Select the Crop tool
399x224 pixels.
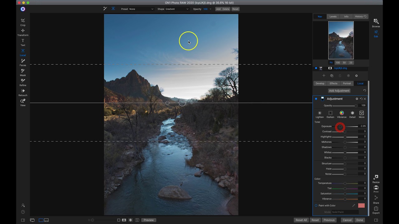click(x=23, y=22)
